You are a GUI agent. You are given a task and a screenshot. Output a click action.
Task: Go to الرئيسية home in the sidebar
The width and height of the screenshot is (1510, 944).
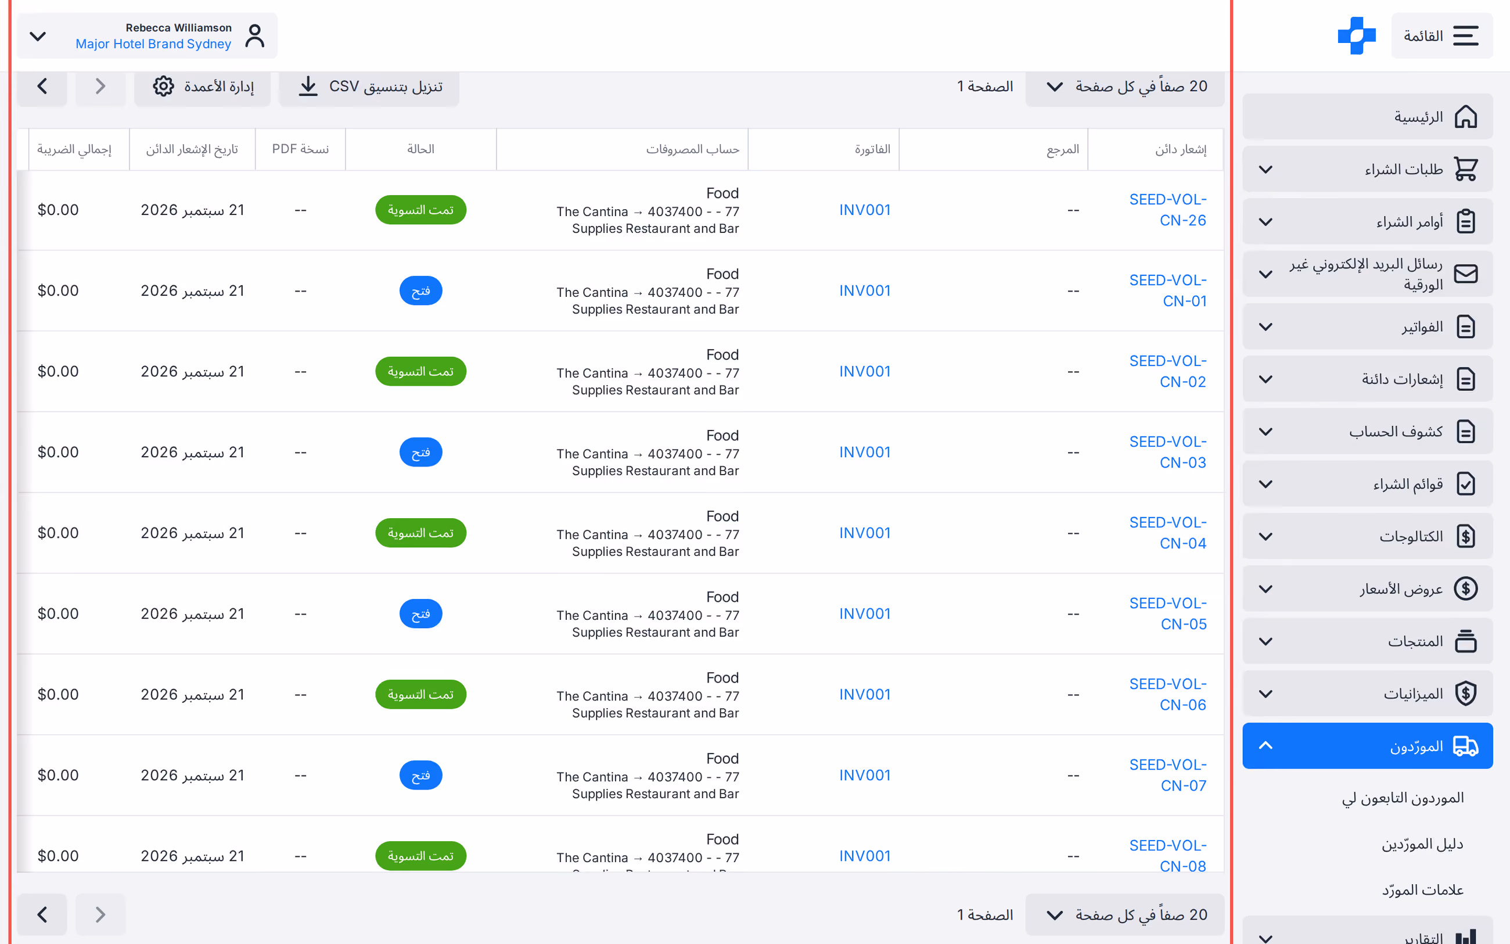click(x=1367, y=117)
